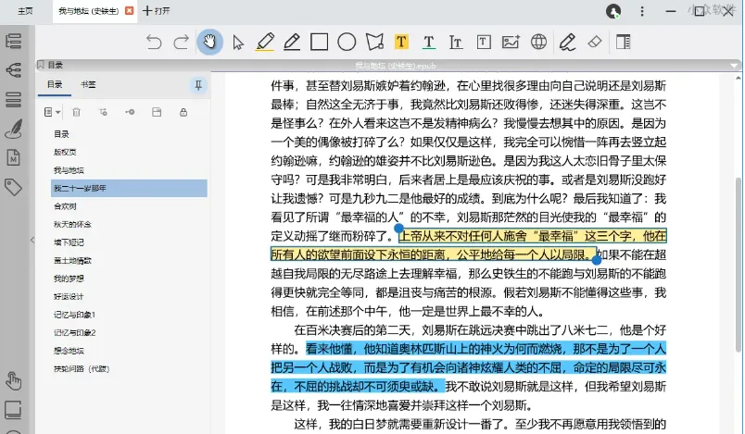
Task: Open the 黄土地情歌 chapter
Action: pos(72,260)
